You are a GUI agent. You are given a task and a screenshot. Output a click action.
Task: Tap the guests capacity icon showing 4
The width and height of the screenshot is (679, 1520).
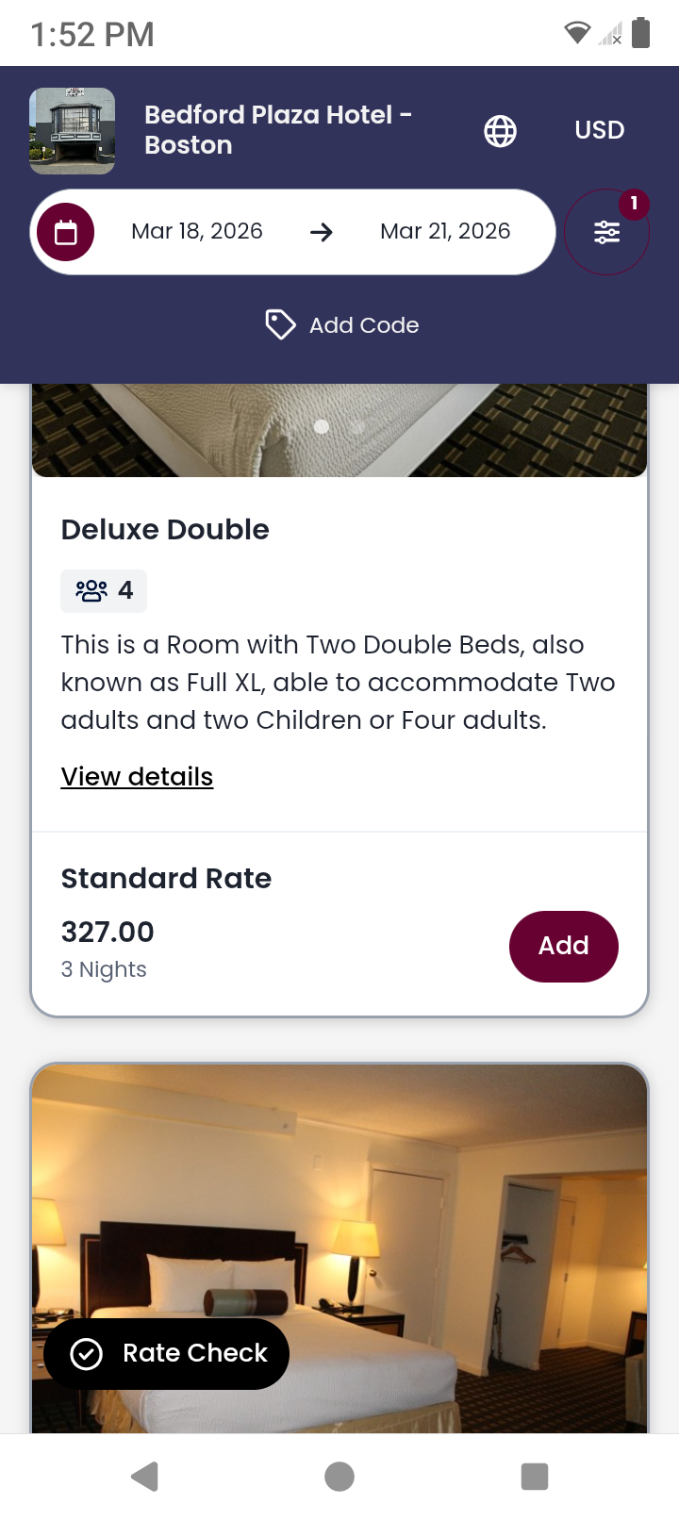(x=92, y=591)
